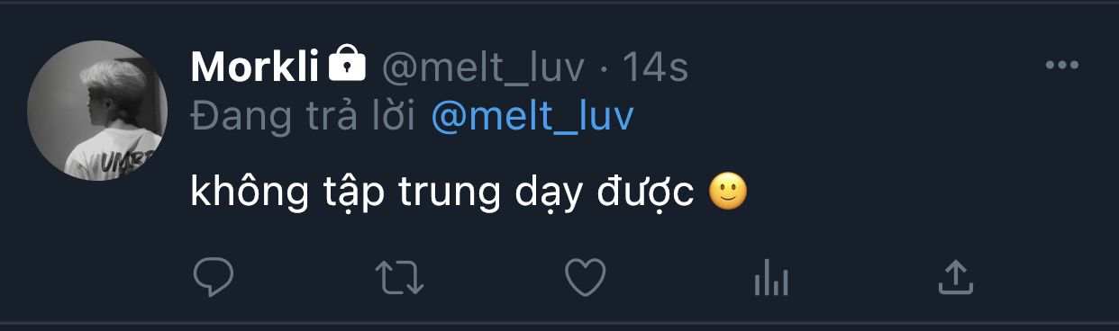The height and width of the screenshot is (331, 1119).
Task: Share the tweet via upload arrow icon
Action: (956, 278)
